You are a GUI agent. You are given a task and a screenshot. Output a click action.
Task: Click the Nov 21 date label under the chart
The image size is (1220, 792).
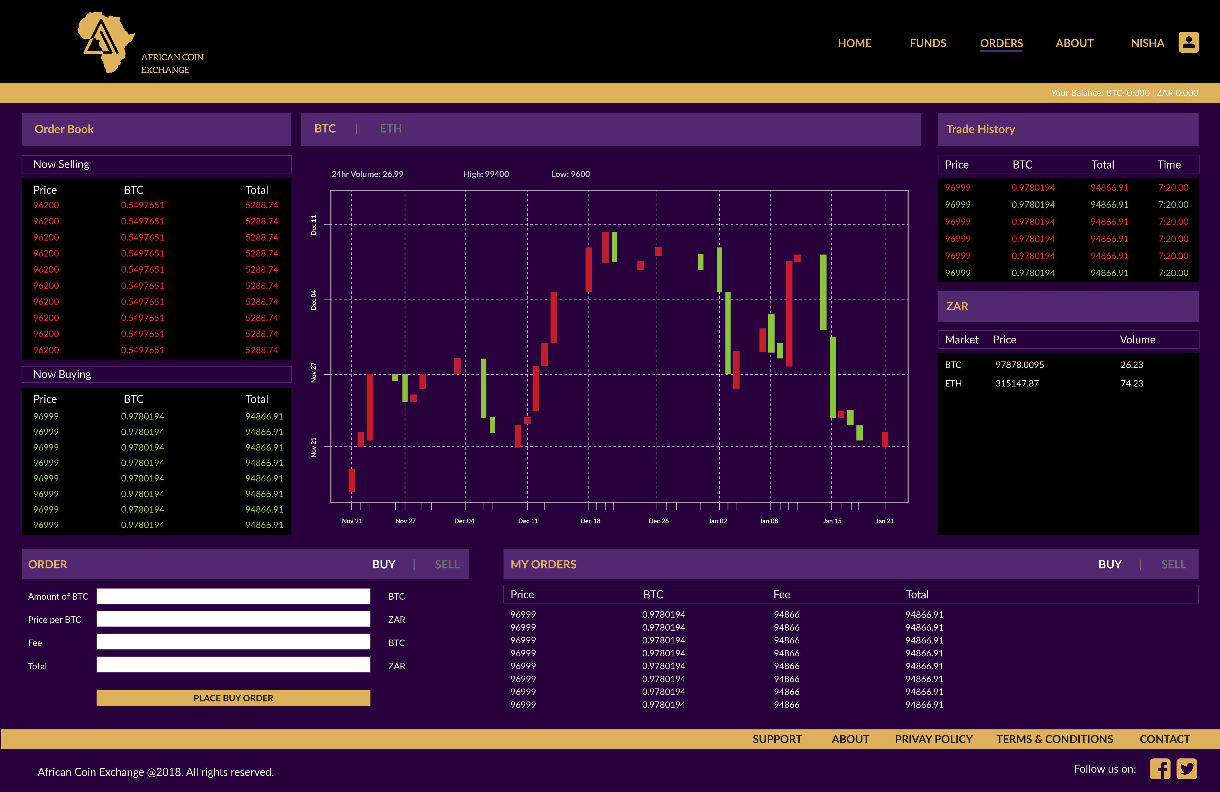(352, 521)
